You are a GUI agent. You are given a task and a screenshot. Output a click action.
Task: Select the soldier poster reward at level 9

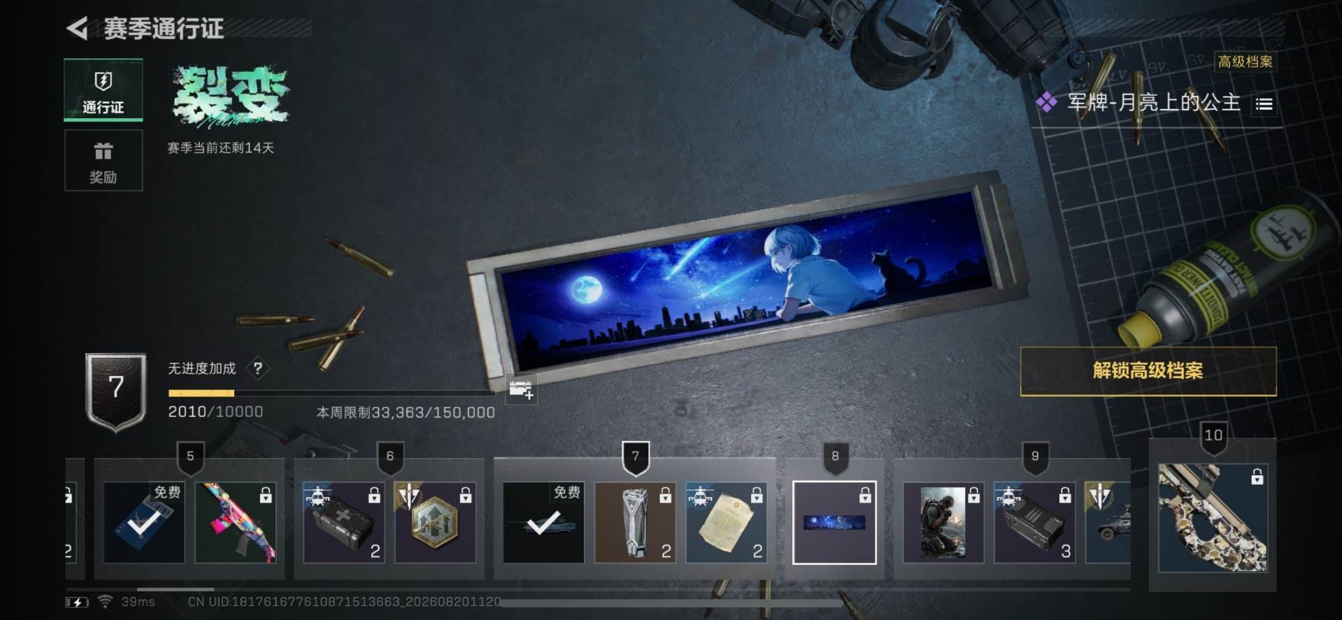click(x=943, y=522)
